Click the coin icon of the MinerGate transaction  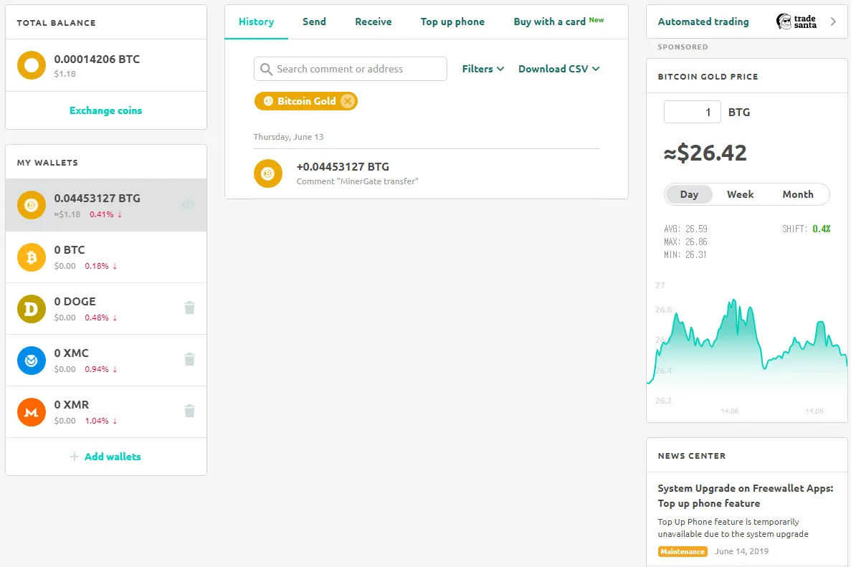pos(268,173)
